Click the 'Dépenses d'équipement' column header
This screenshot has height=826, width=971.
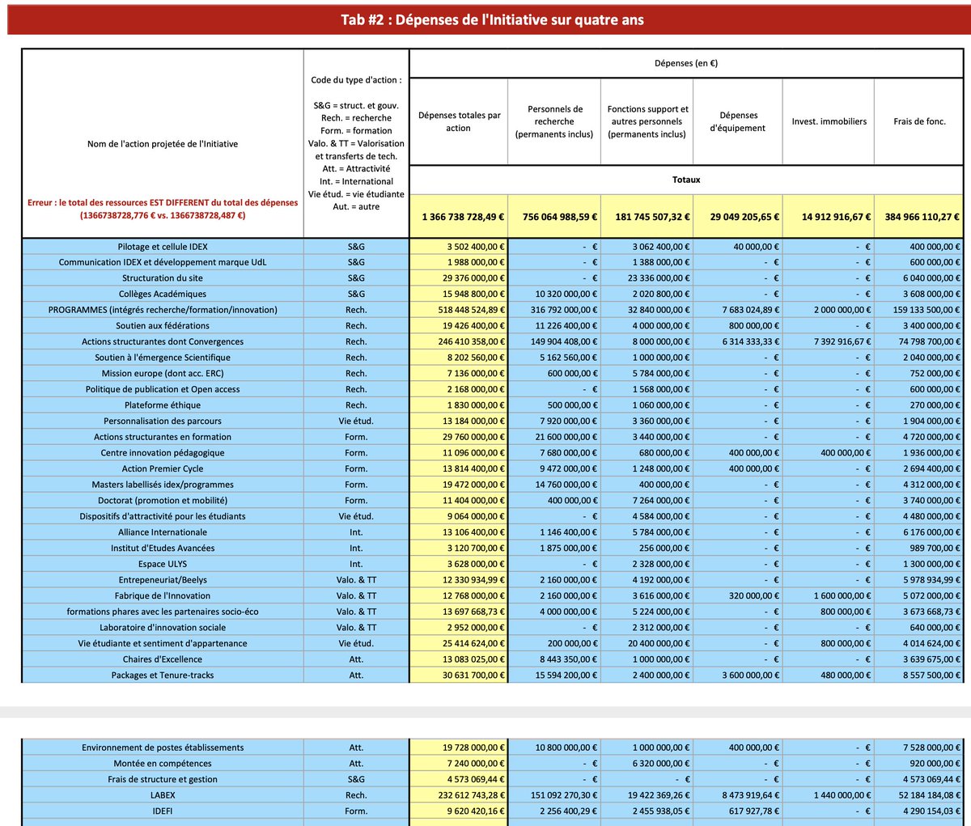coord(738,121)
